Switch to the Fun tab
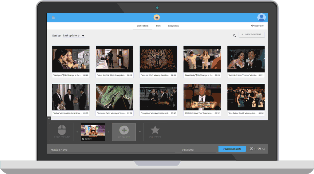This screenshot has width=314, height=174. (158, 26)
